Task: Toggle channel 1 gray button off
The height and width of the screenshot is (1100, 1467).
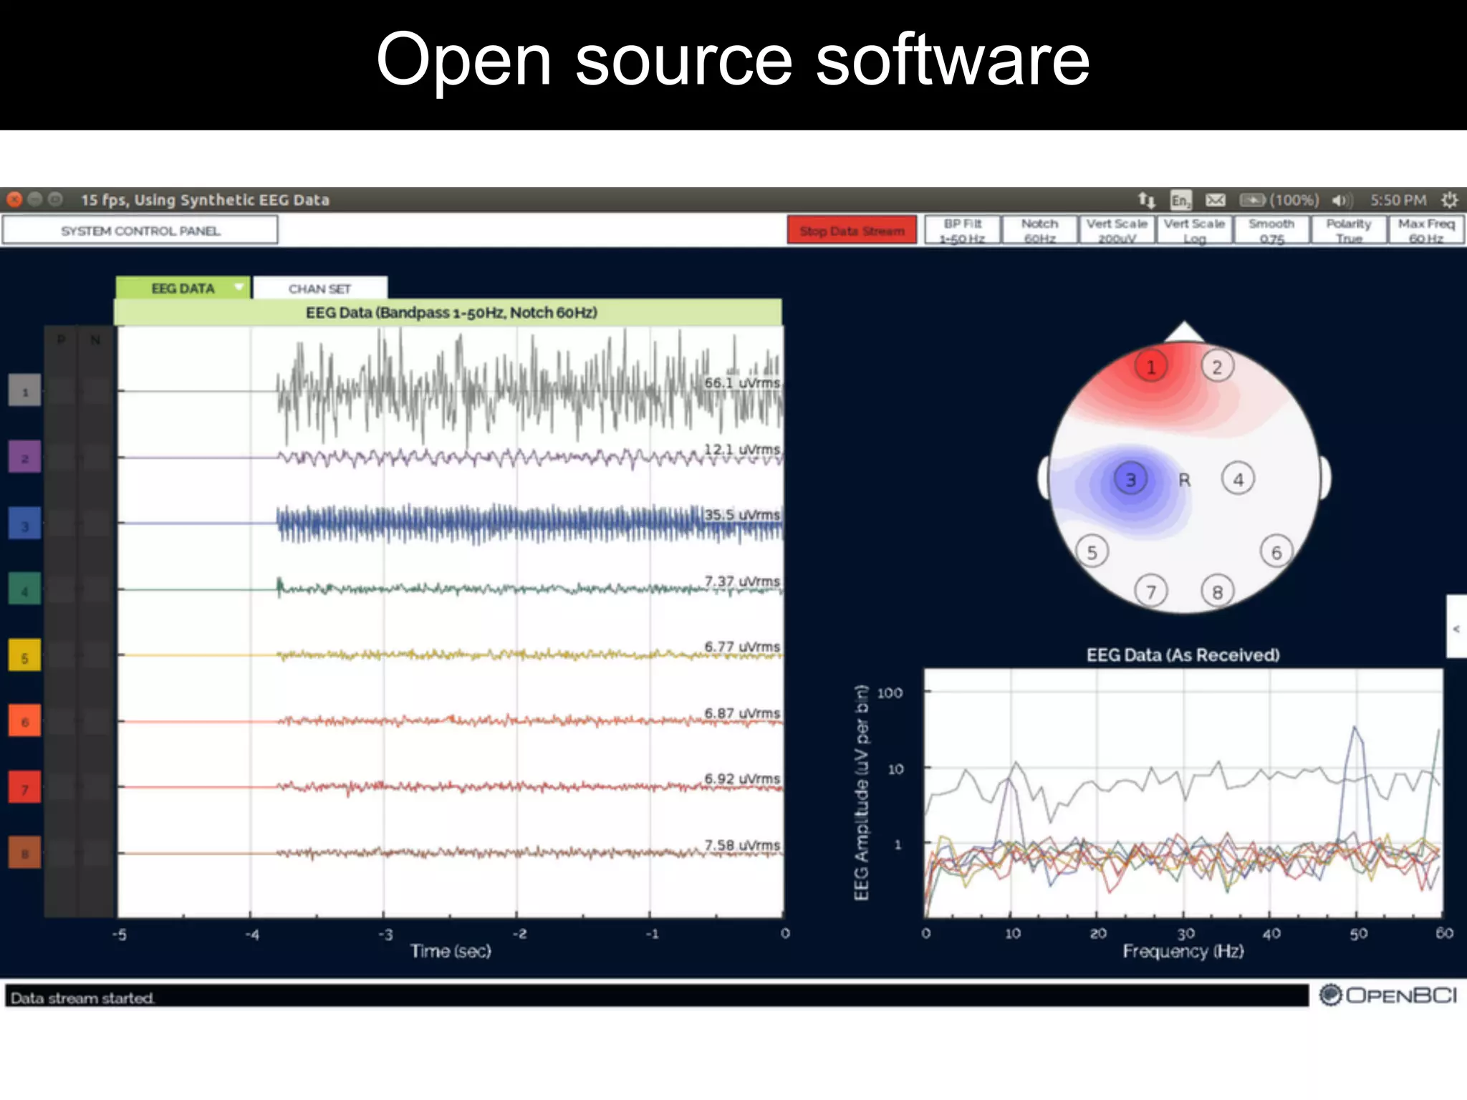Action: tap(24, 391)
